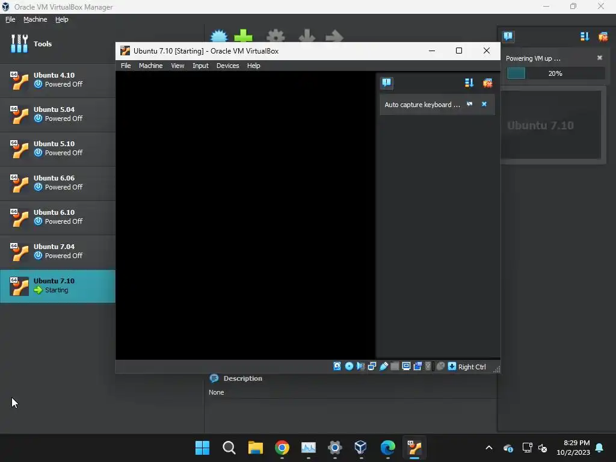Click the shared folders status bar icon
Image resolution: width=616 pixels, height=462 pixels.
pyautogui.click(x=395, y=366)
